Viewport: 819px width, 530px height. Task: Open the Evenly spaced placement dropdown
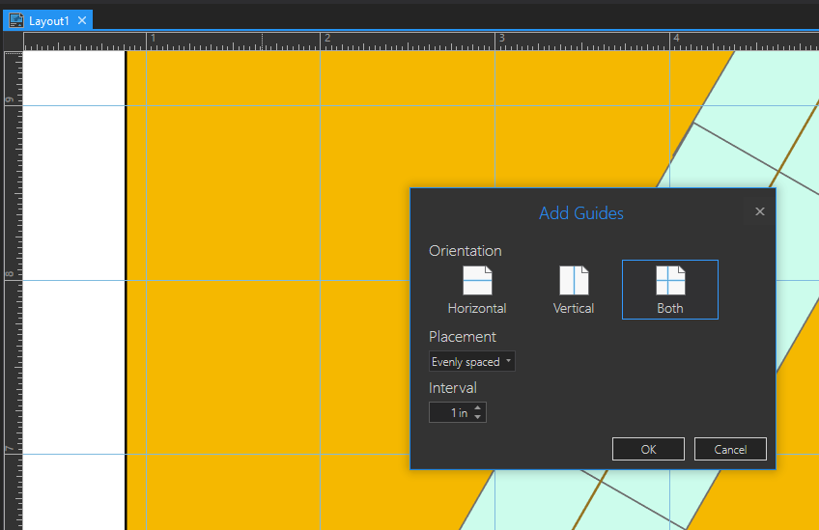click(x=471, y=361)
